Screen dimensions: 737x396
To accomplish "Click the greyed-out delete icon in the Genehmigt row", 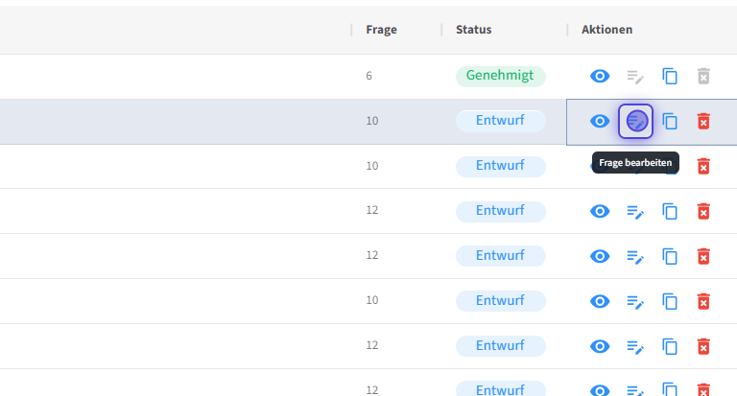I will (x=703, y=77).
